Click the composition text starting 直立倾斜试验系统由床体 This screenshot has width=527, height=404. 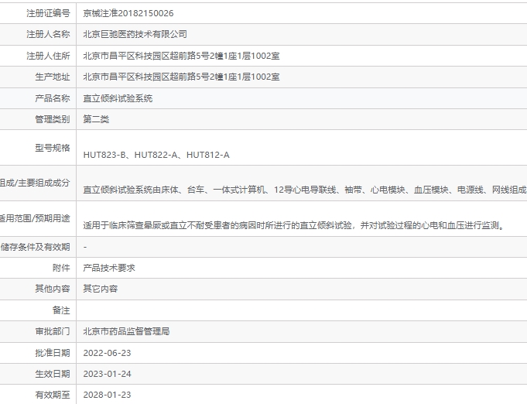[305, 190]
